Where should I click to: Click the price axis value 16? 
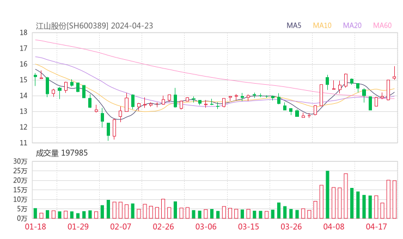[x=23, y=64]
